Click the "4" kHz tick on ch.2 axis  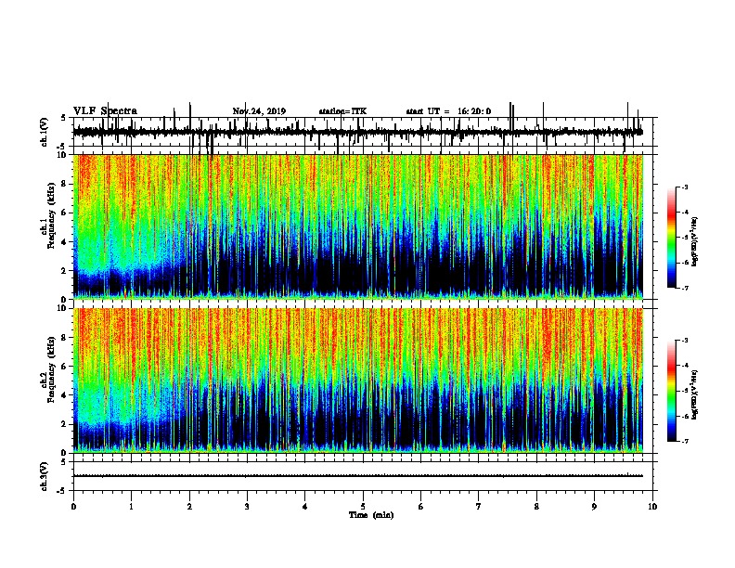(65, 395)
